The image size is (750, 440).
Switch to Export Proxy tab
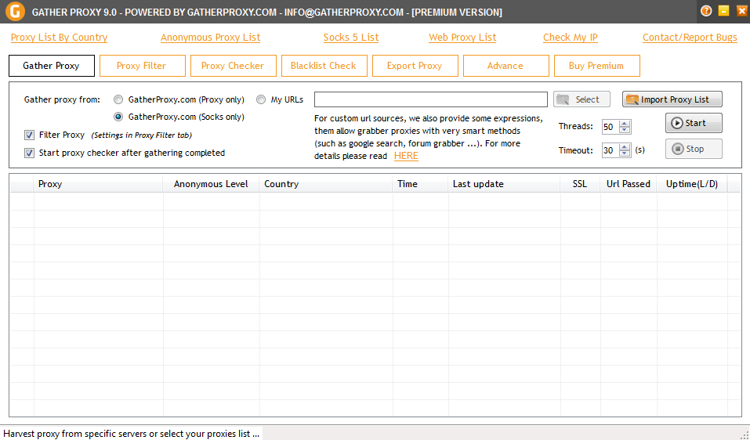point(415,66)
